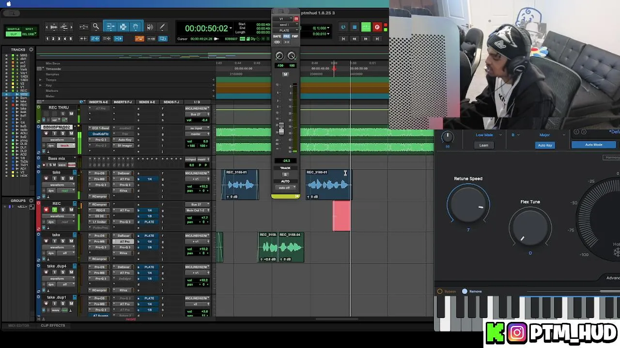Click the audio waveform zoom icon
The image size is (620, 348).
[x=54, y=27]
